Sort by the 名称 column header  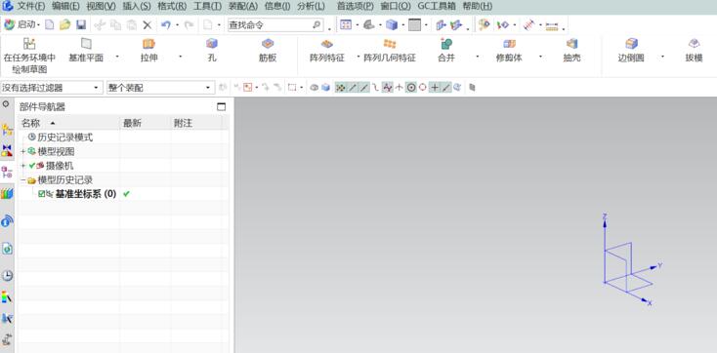[68, 123]
